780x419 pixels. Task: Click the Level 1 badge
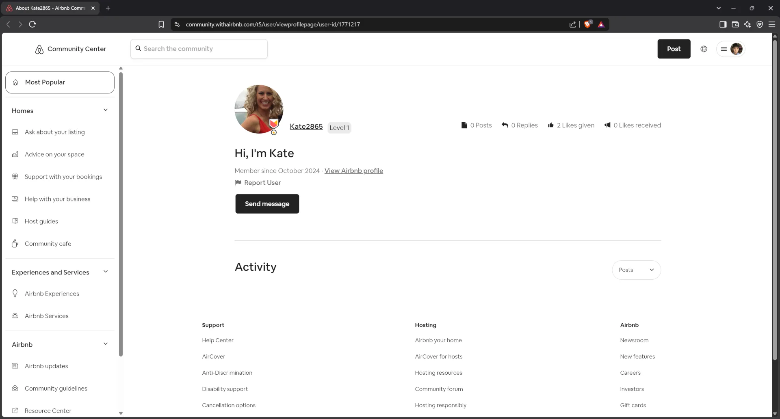(339, 127)
